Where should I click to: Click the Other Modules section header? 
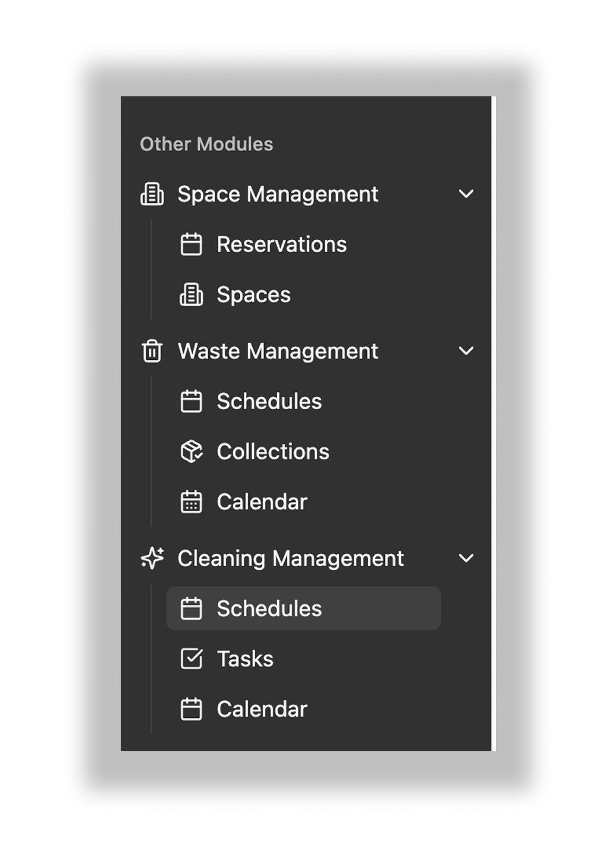[x=206, y=143]
